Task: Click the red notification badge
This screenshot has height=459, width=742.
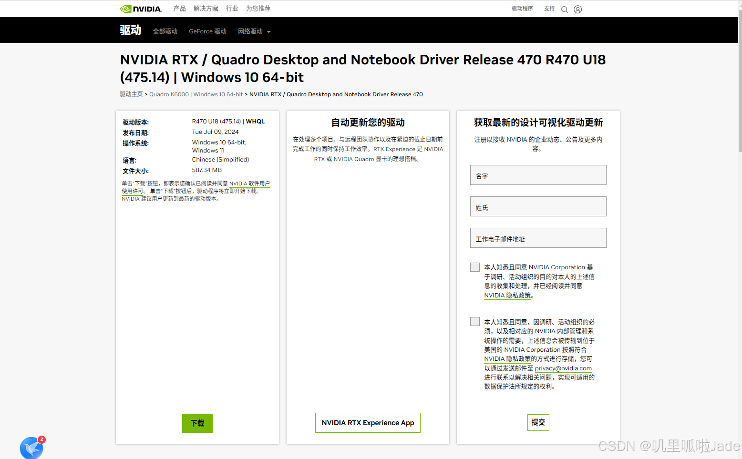Action: [x=41, y=439]
